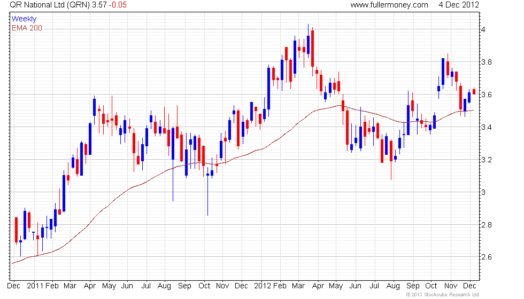Click the 2.6 price axis label
The image size is (524, 299).
point(486,257)
